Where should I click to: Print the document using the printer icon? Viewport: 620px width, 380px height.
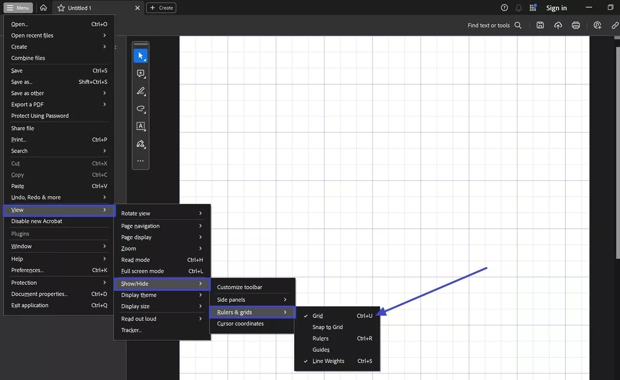(576, 25)
